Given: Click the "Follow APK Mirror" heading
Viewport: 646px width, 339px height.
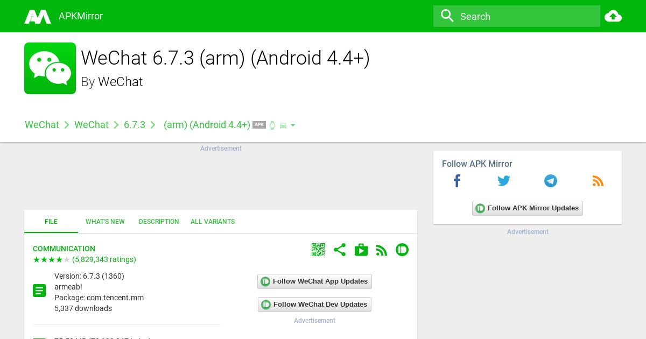Looking at the screenshot, I should point(477,164).
